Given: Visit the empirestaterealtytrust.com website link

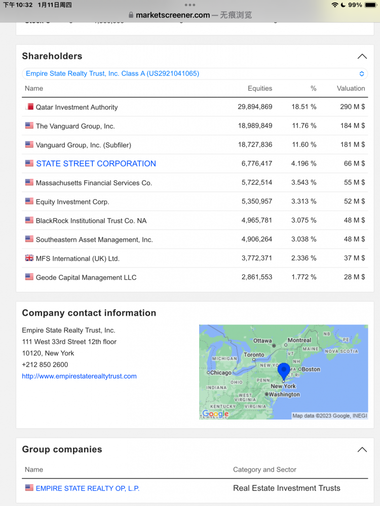Looking at the screenshot, I should point(79,376).
